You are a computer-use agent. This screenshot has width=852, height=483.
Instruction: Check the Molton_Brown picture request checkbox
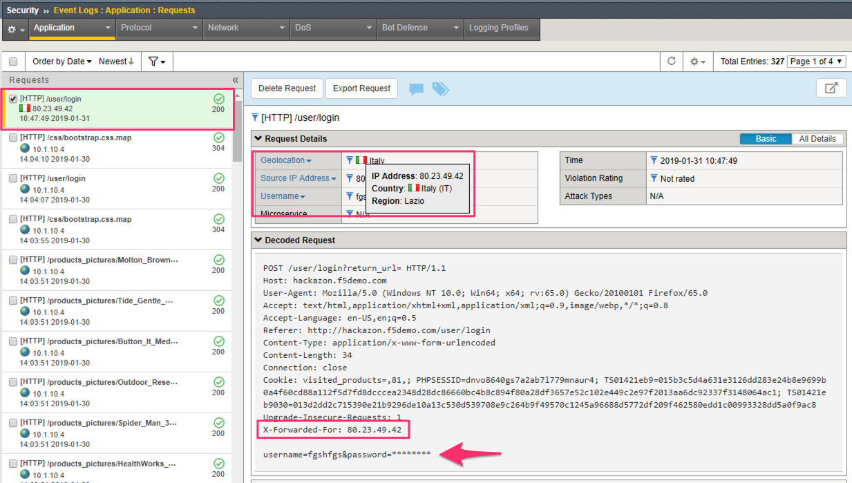(x=13, y=260)
